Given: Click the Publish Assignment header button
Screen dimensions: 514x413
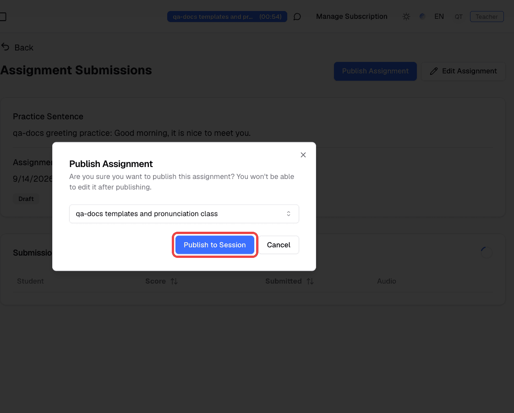Looking at the screenshot, I should pos(375,71).
